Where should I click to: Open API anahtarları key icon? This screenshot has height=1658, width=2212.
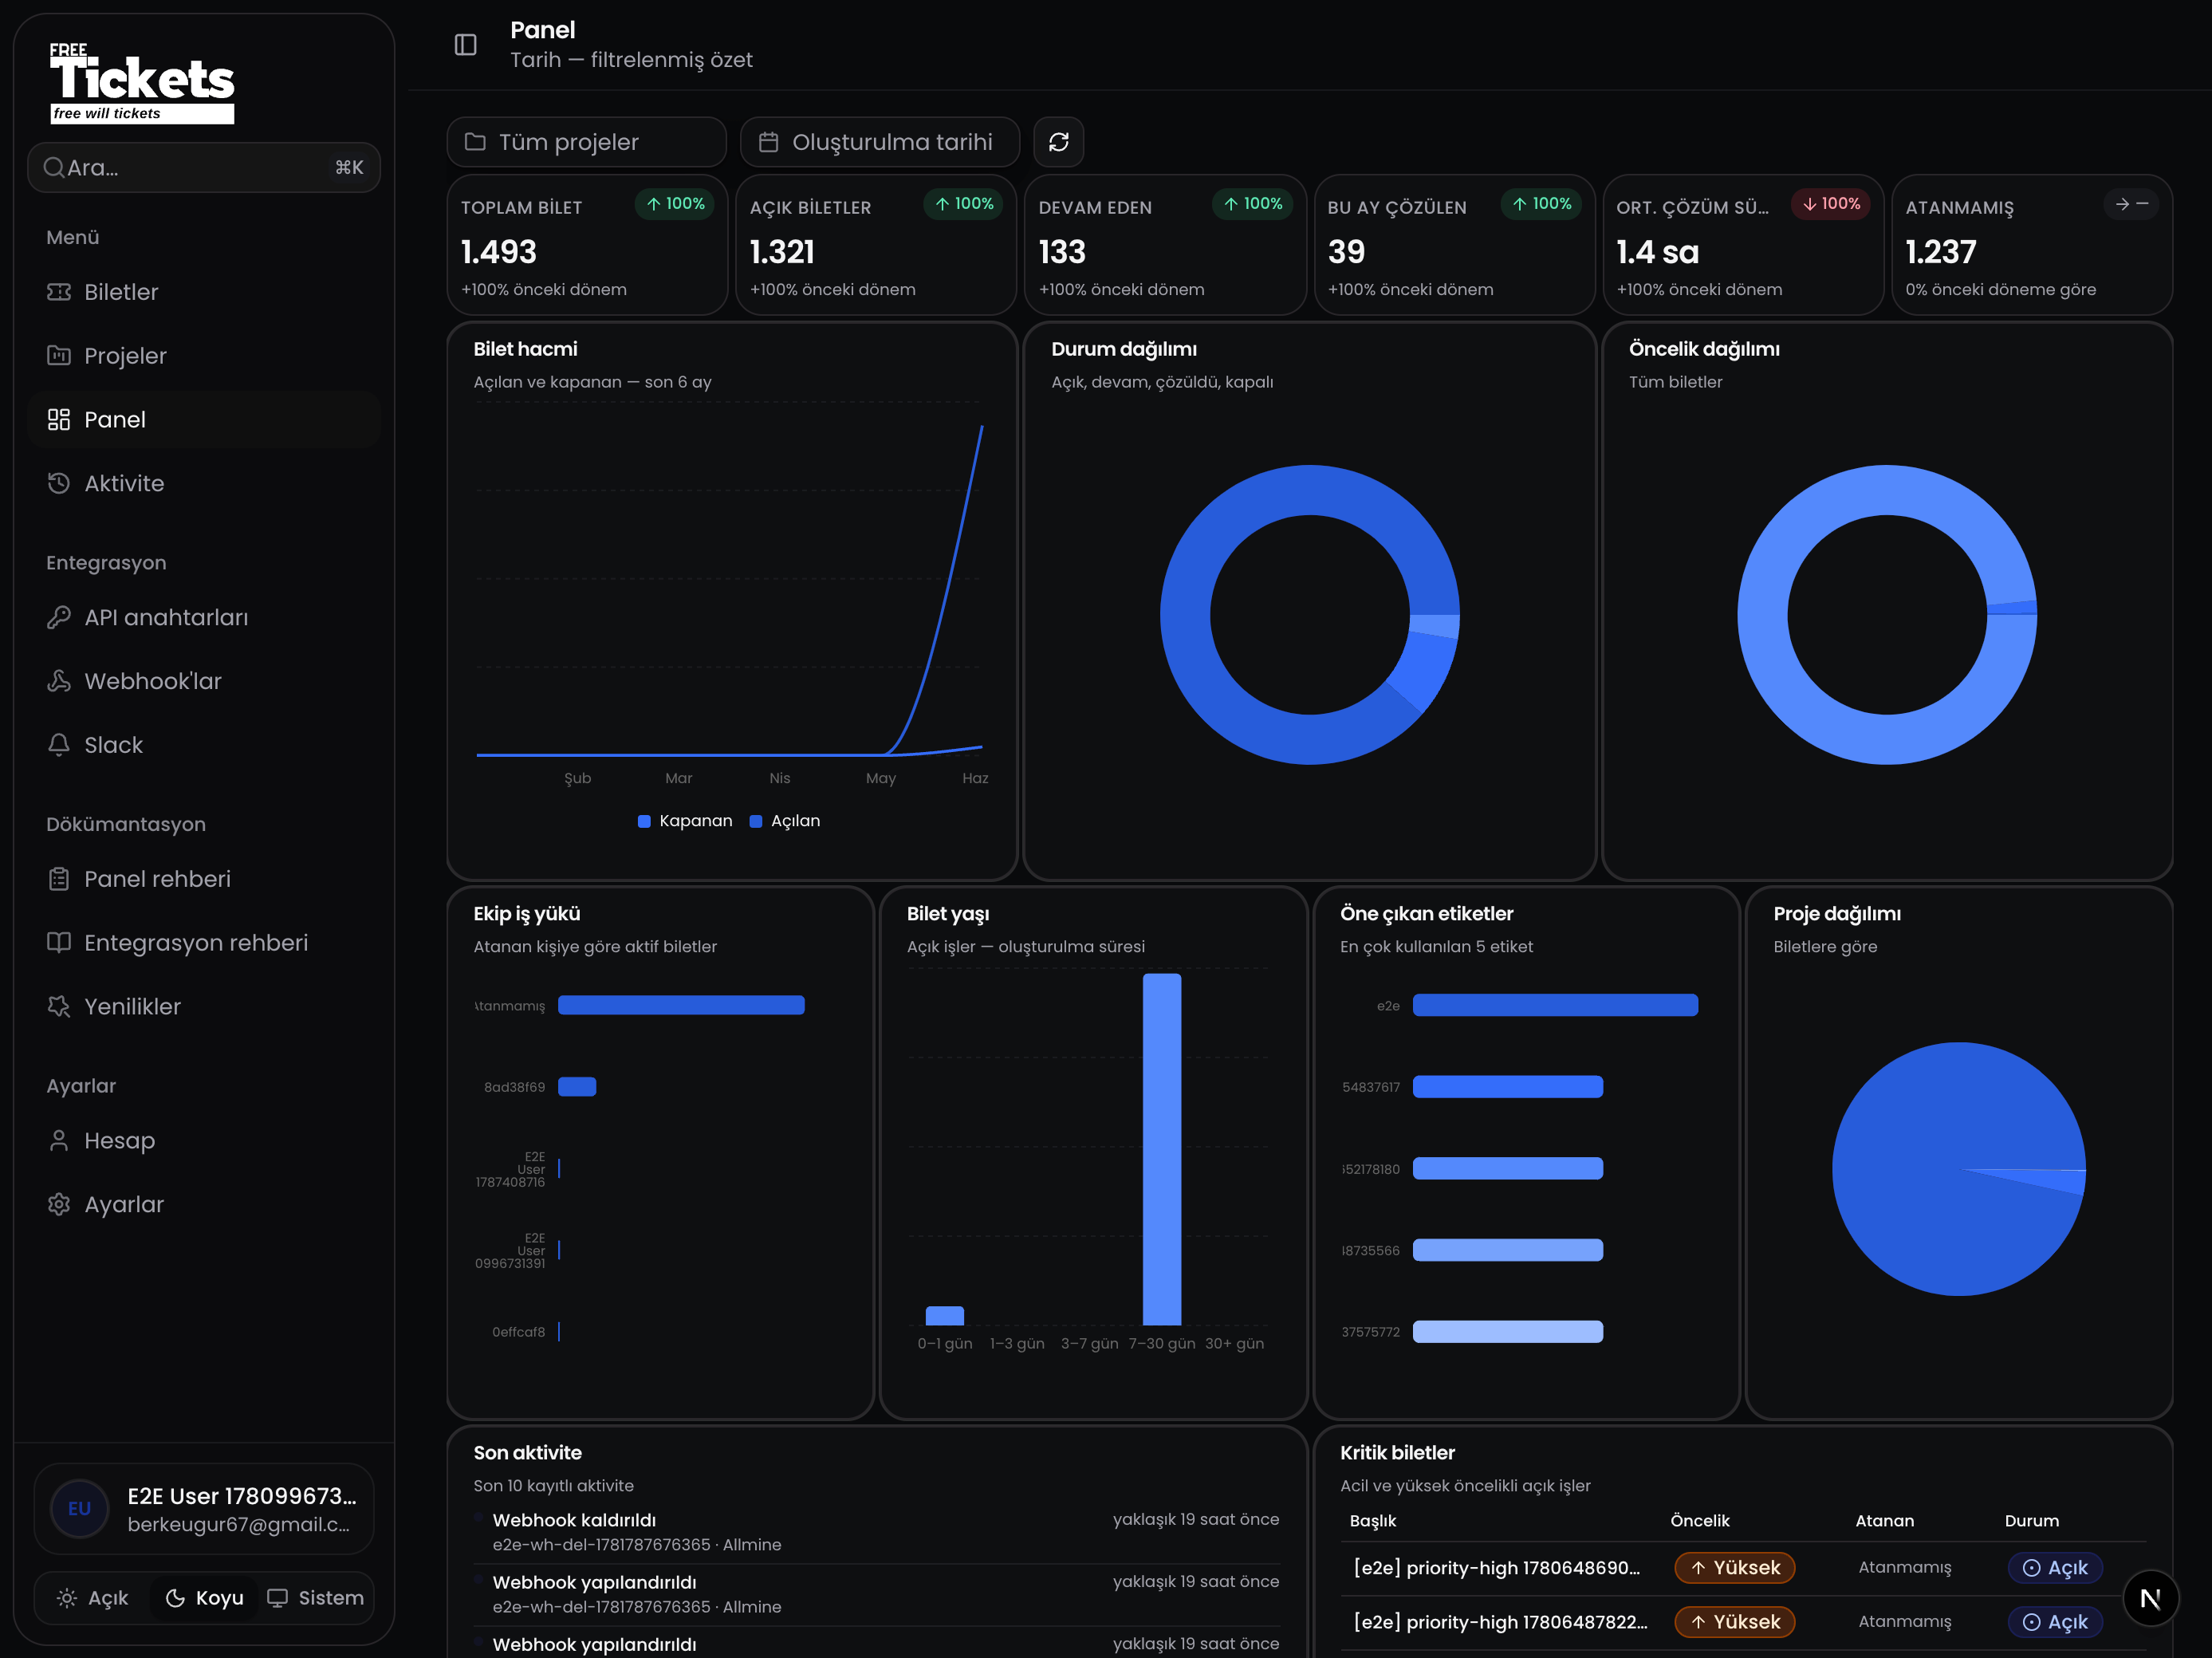[59, 617]
